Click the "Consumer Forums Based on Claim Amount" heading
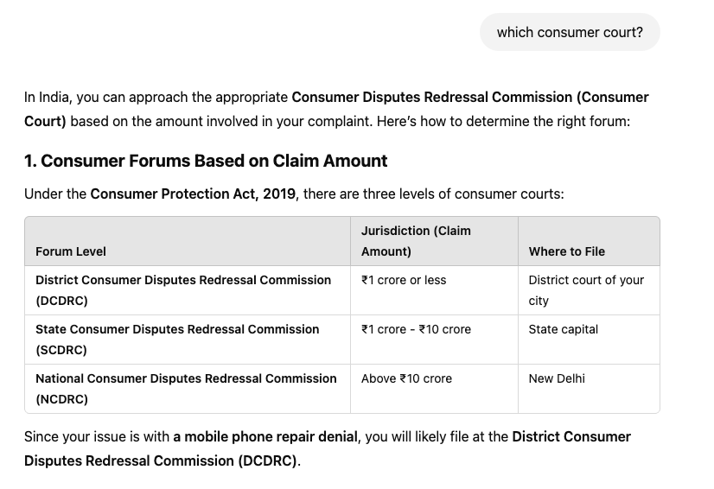Image resolution: width=714 pixels, height=489 pixels. [206, 161]
